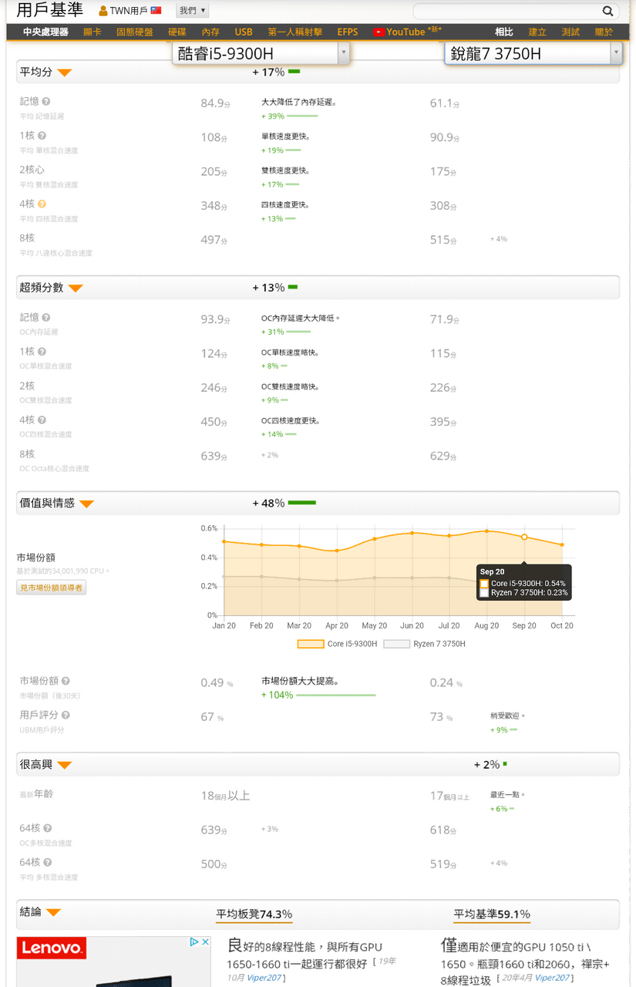The width and height of the screenshot is (636, 987).
Task: Toggle Core i5-9300H series in chart legend
Action: pos(338,644)
